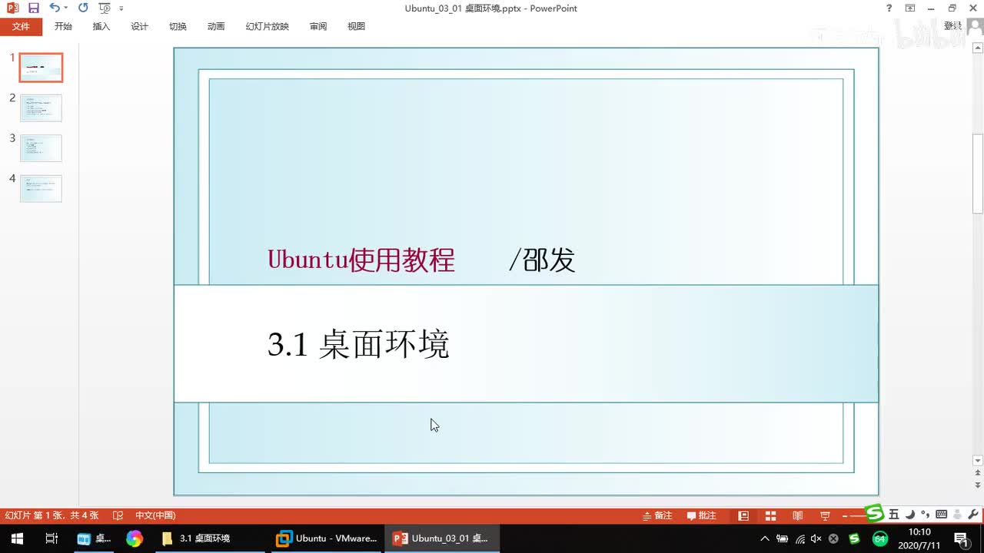The image size is (984, 553).
Task: Open the 视图 ribbon tab
Action: (x=356, y=26)
